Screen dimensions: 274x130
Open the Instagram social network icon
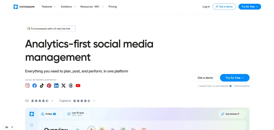tap(27, 86)
